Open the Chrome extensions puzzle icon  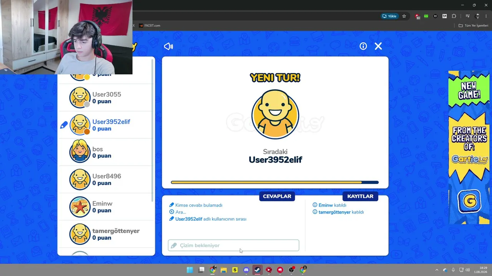(454, 16)
